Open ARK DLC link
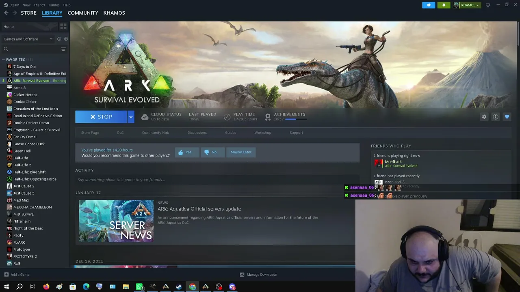Image resolution: width=520 pixels, height=292 pixels. pyautogui.click(x=120, y=133)
